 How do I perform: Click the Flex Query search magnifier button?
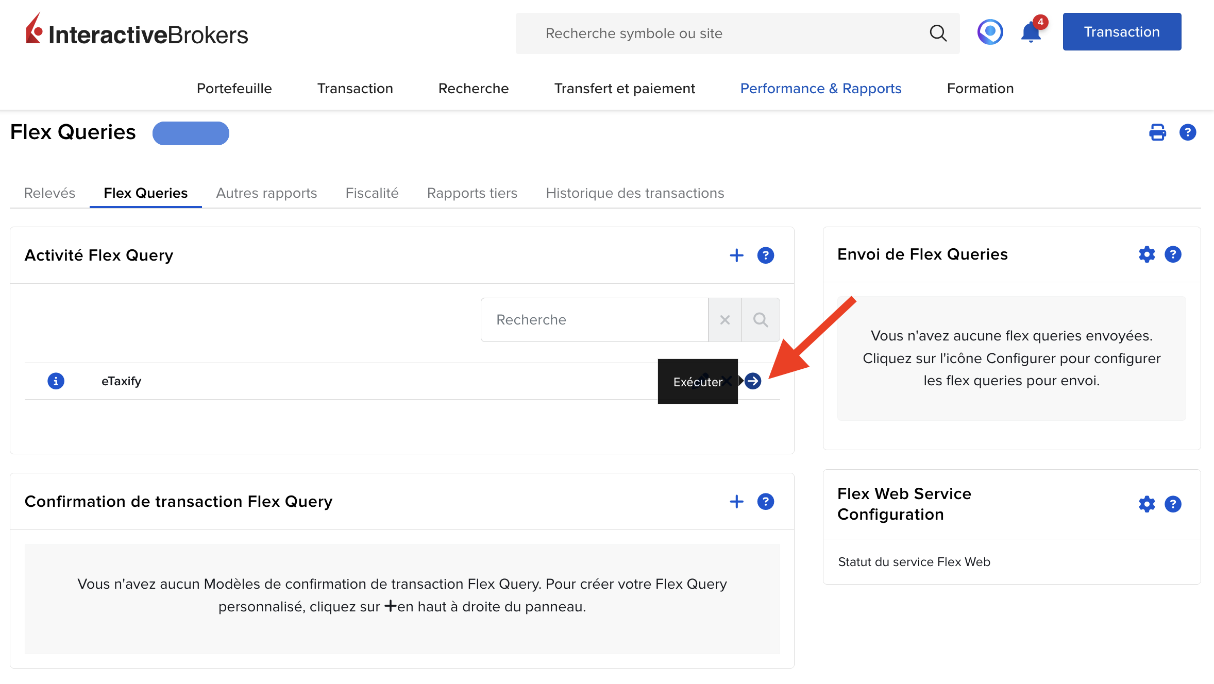[761, 320]
